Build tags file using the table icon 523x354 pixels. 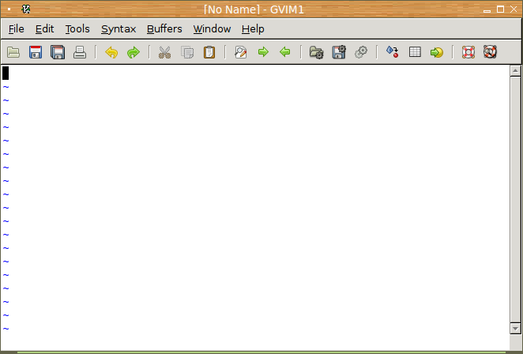point(415,52)
